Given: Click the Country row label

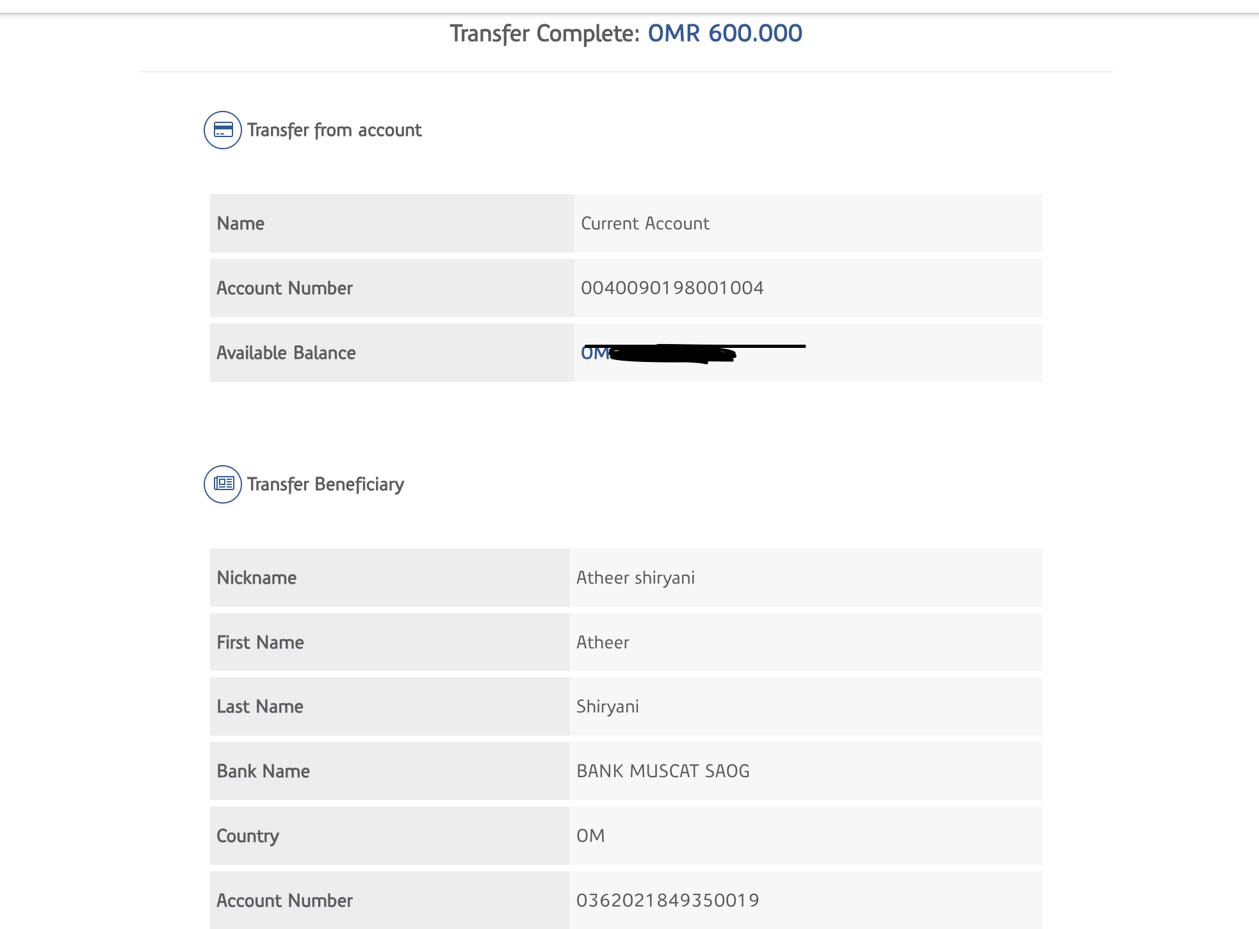Looking at the screenshot, I should 248,836.
